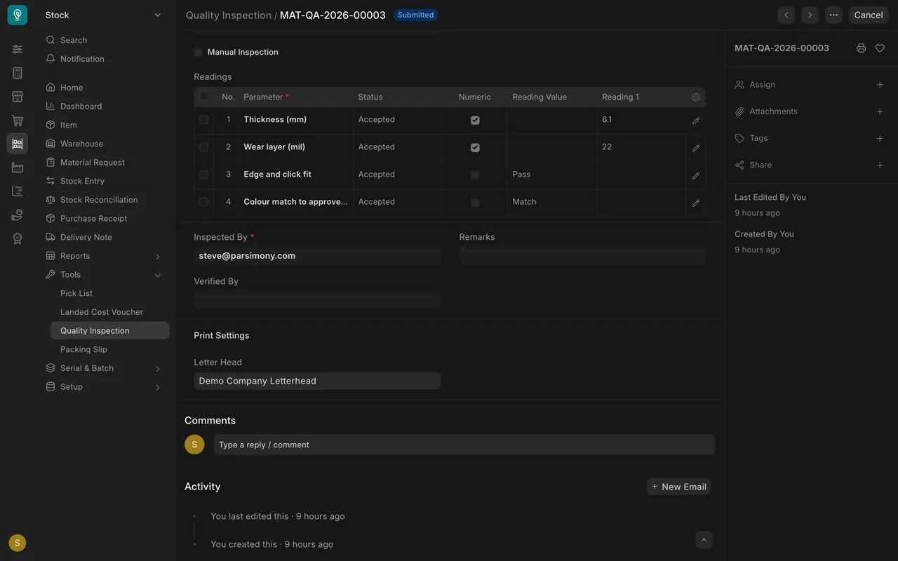Open the Readings table gear settings
Viewport: 898px width, 561px height.
[696, 97]
